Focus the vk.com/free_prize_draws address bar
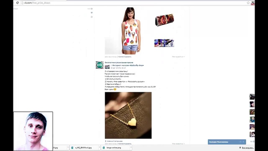The height and width of the screenshot is (151, 268). (133, 3)
